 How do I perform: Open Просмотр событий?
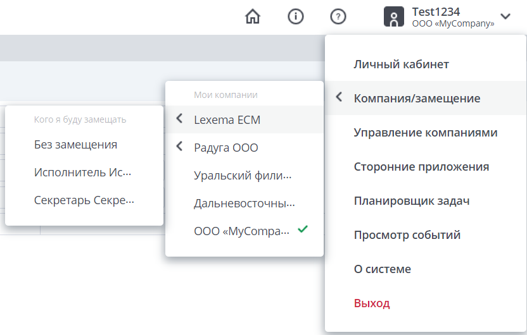pos(407,235)
